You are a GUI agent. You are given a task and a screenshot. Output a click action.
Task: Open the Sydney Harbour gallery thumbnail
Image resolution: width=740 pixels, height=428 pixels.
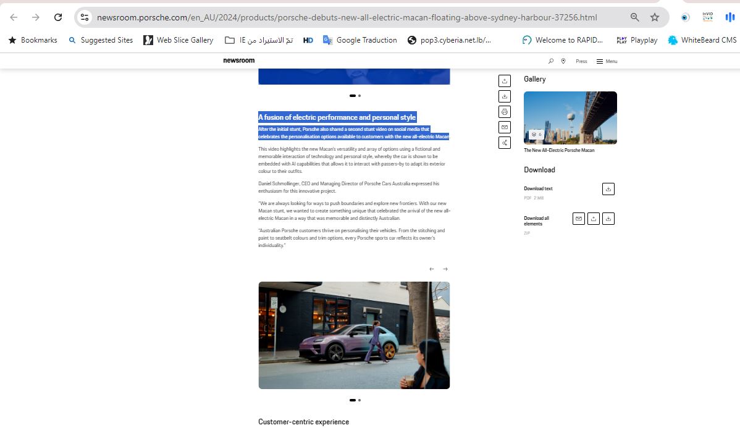570,118
